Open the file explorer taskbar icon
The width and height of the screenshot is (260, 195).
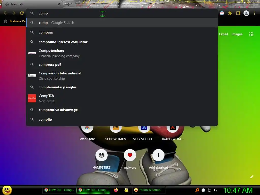126,190
